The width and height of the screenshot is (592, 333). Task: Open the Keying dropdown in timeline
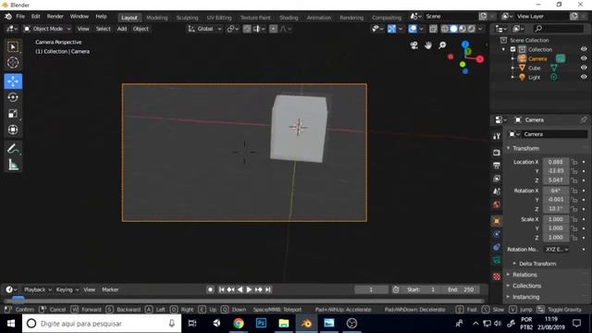click(68, 290)
